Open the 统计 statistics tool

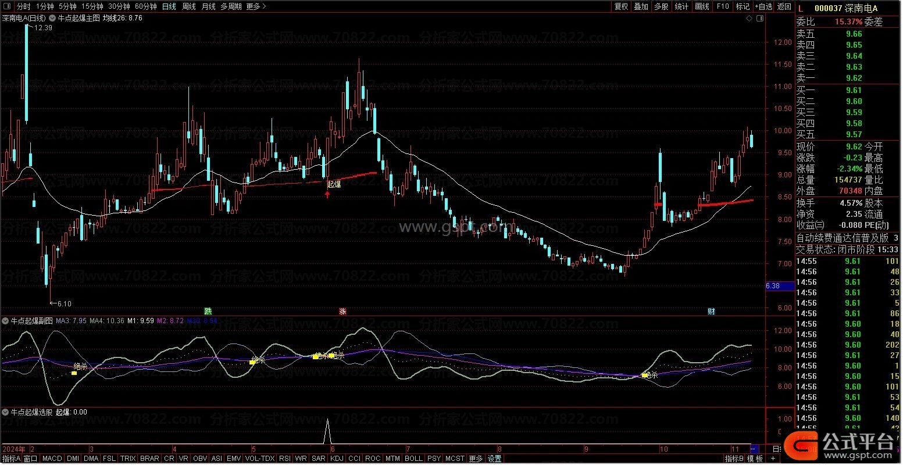tap(681, 7)
